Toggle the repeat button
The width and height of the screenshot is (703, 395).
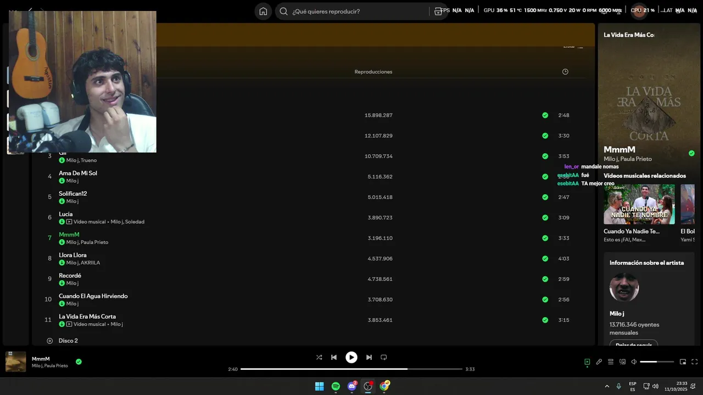pos(384,357)
